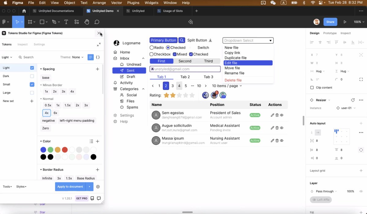Viewport: 367px width, 214px height.
Task: Select the 4x Normal spacing token
Action: pos(46,113)
